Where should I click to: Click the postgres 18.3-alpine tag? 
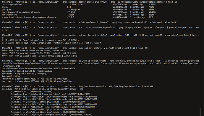pos(74,10)
